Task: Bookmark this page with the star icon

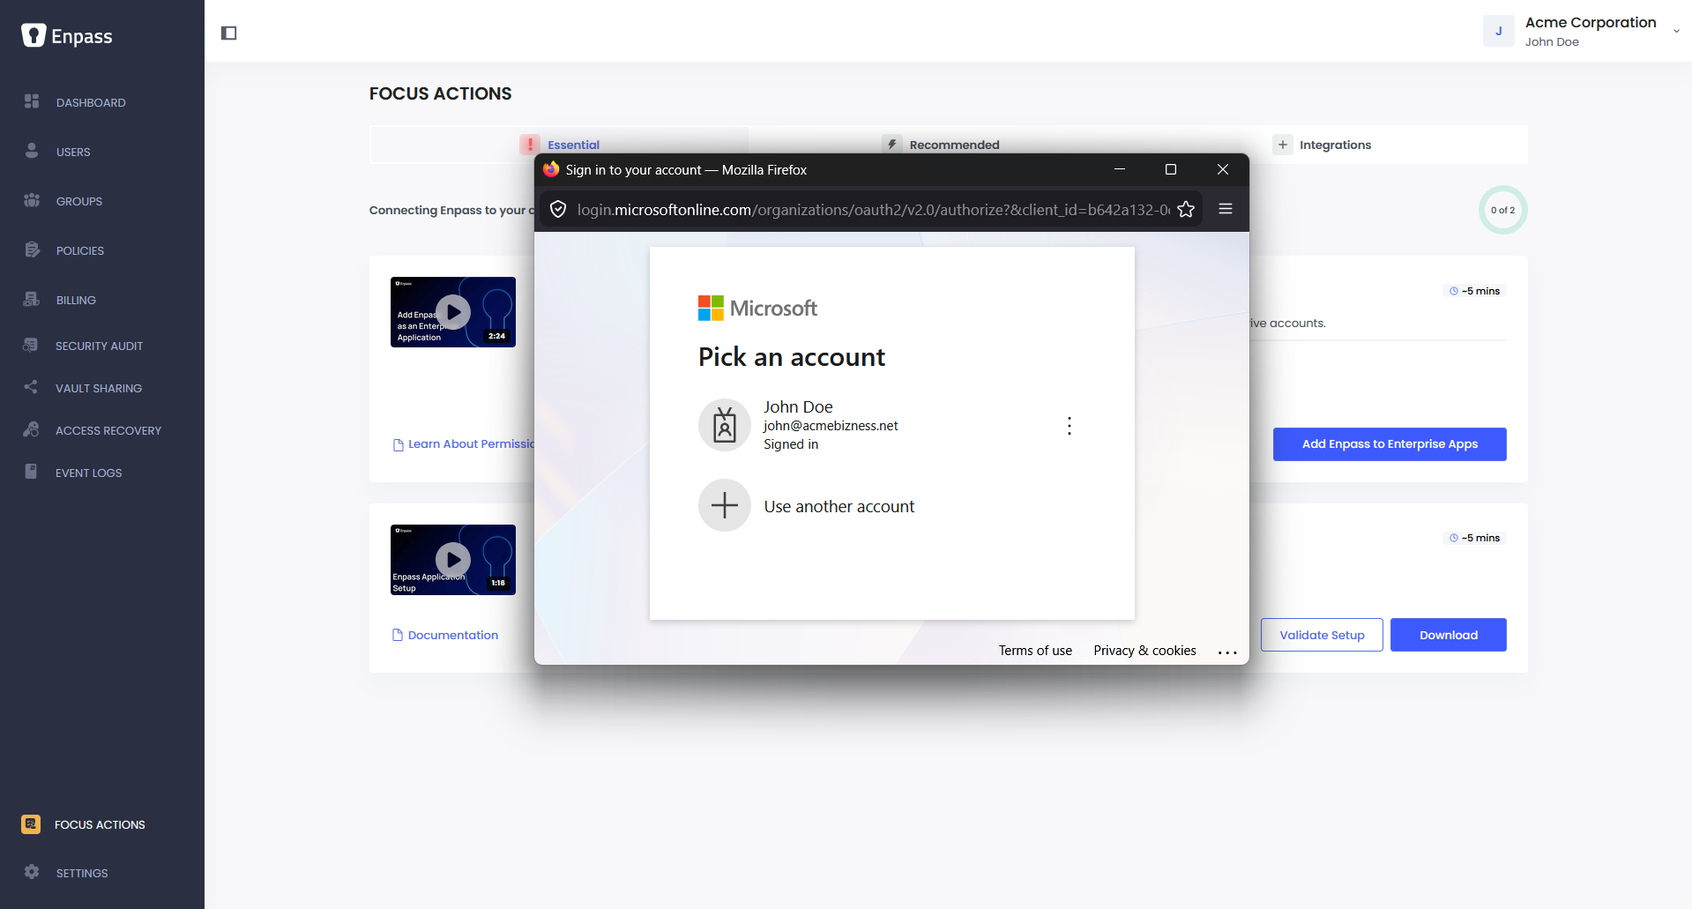Action: (x=1186, y=209)
